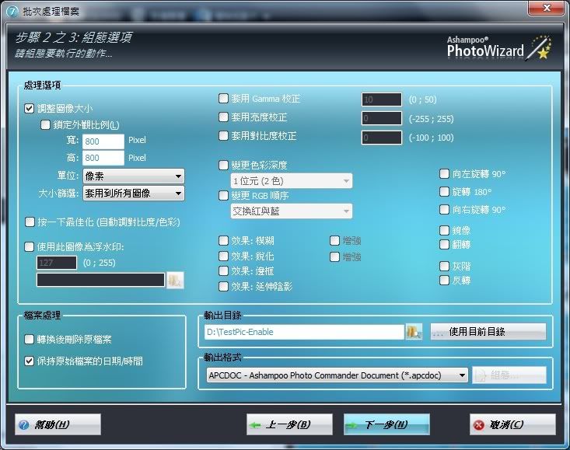
Task: Click the watermark image browse folder icon
Action: tap(175, 281)
